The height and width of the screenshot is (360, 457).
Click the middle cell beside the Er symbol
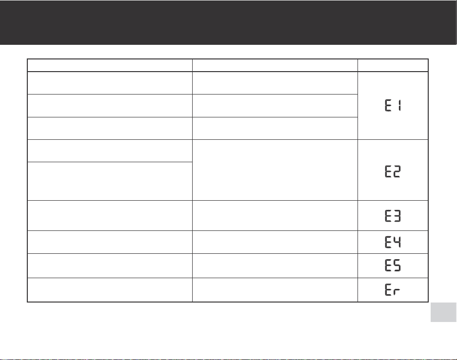(x=275, y=290)
